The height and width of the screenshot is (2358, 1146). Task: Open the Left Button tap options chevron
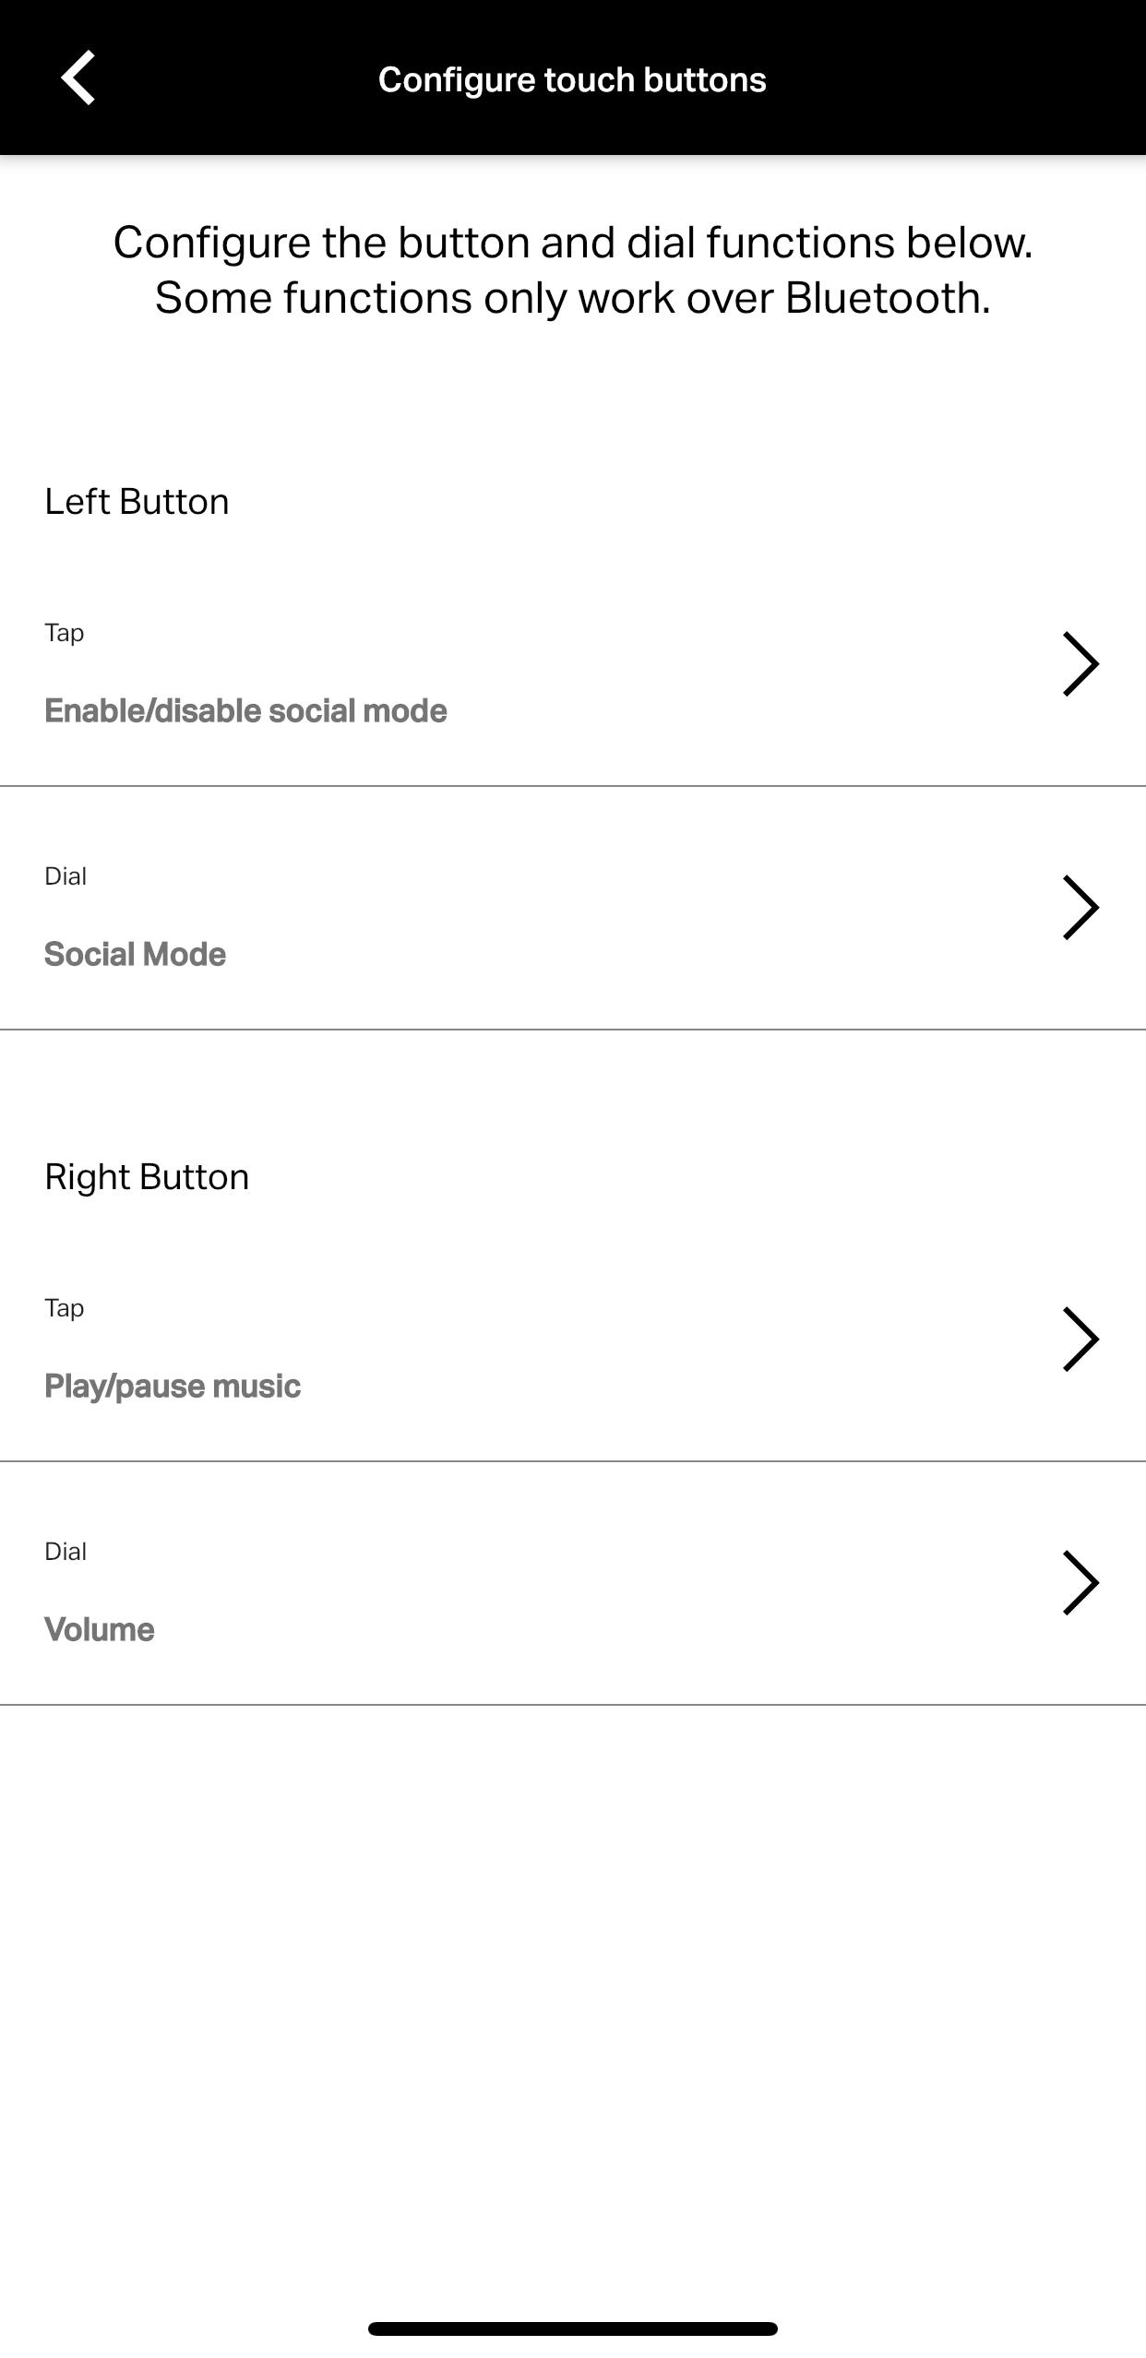(1080, 664)
